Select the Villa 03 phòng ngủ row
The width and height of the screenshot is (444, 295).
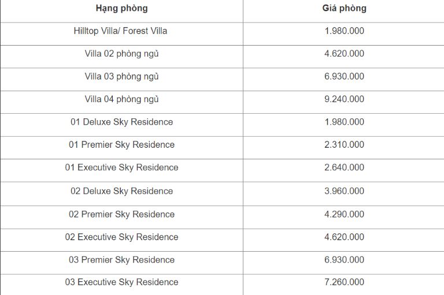click(222, 80)
